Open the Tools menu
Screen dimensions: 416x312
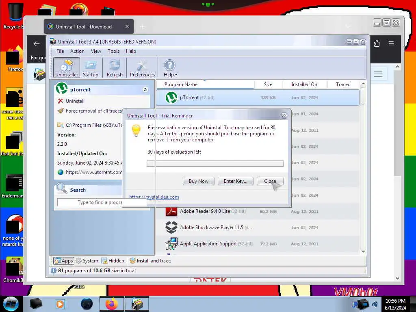click(x=113, y=51)
